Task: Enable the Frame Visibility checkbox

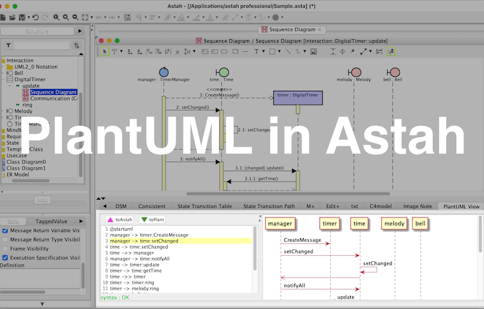Action: tap(5, 249)
